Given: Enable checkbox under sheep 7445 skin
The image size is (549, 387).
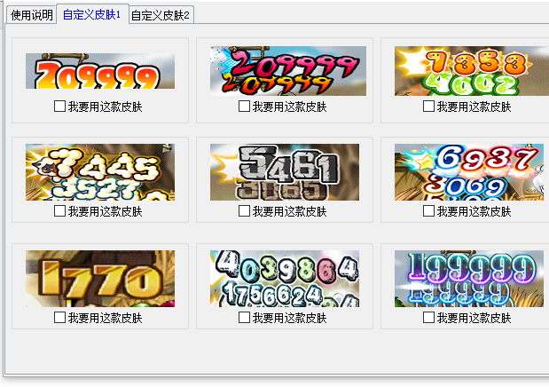Looking at the screenshot, I should [x=60, y=211].
